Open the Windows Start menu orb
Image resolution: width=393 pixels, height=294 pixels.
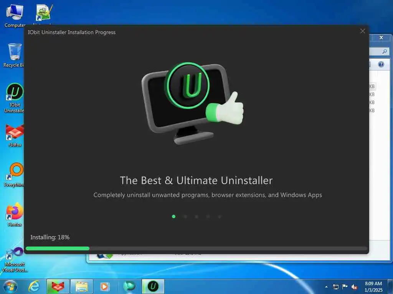(x=10, y=286)
